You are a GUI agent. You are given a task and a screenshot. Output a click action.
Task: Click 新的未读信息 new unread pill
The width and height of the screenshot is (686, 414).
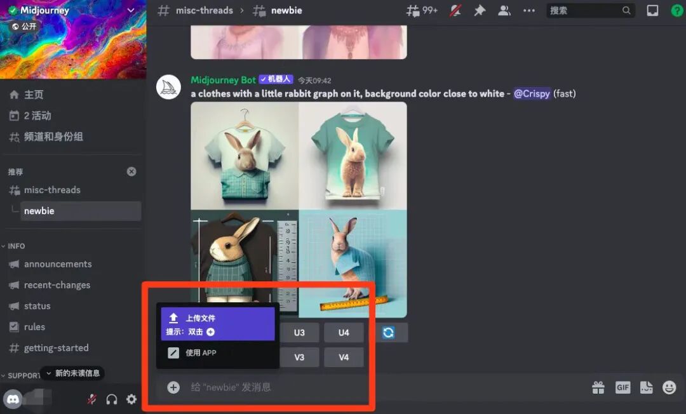tap(72, 373)
